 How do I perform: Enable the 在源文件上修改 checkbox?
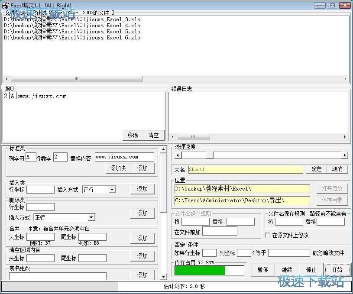click(x=267, y=235)
